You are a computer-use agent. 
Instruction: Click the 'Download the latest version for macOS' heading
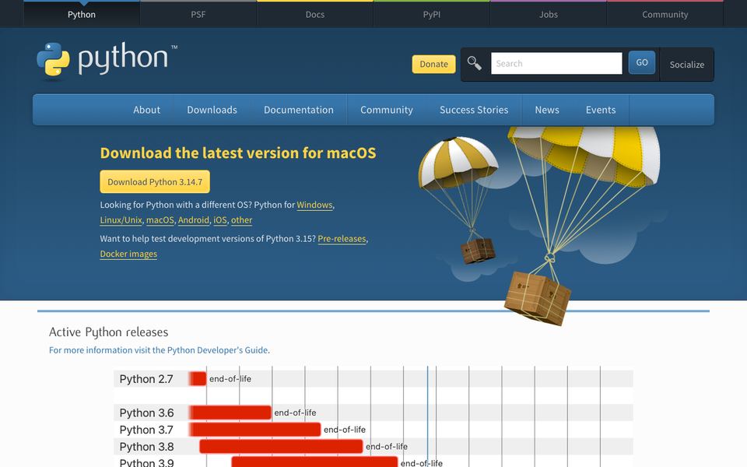(x=238, y=153)
